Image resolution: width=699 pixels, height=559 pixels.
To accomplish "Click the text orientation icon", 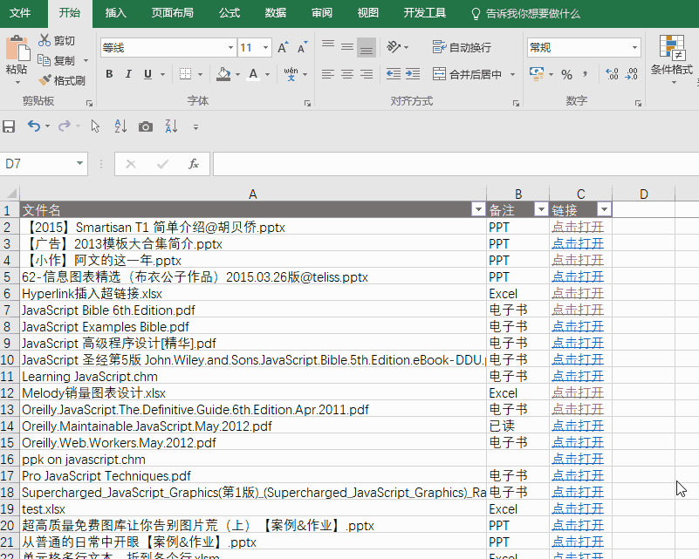I will (x=394, y=47).
